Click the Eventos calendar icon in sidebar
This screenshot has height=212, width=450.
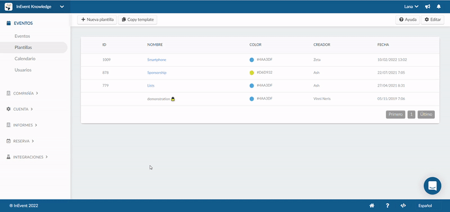(x=8, y=23)
